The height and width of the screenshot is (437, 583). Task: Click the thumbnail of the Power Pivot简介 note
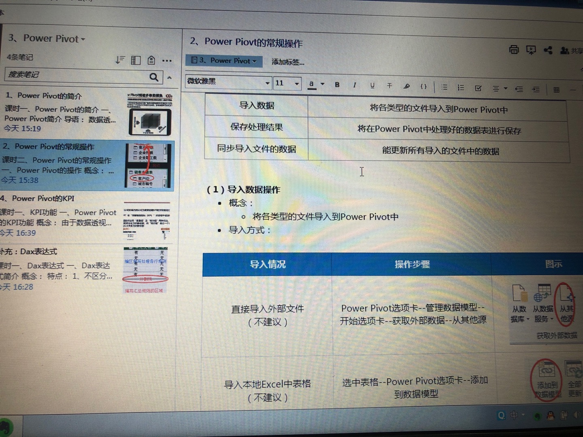click(x=150, y=115)
